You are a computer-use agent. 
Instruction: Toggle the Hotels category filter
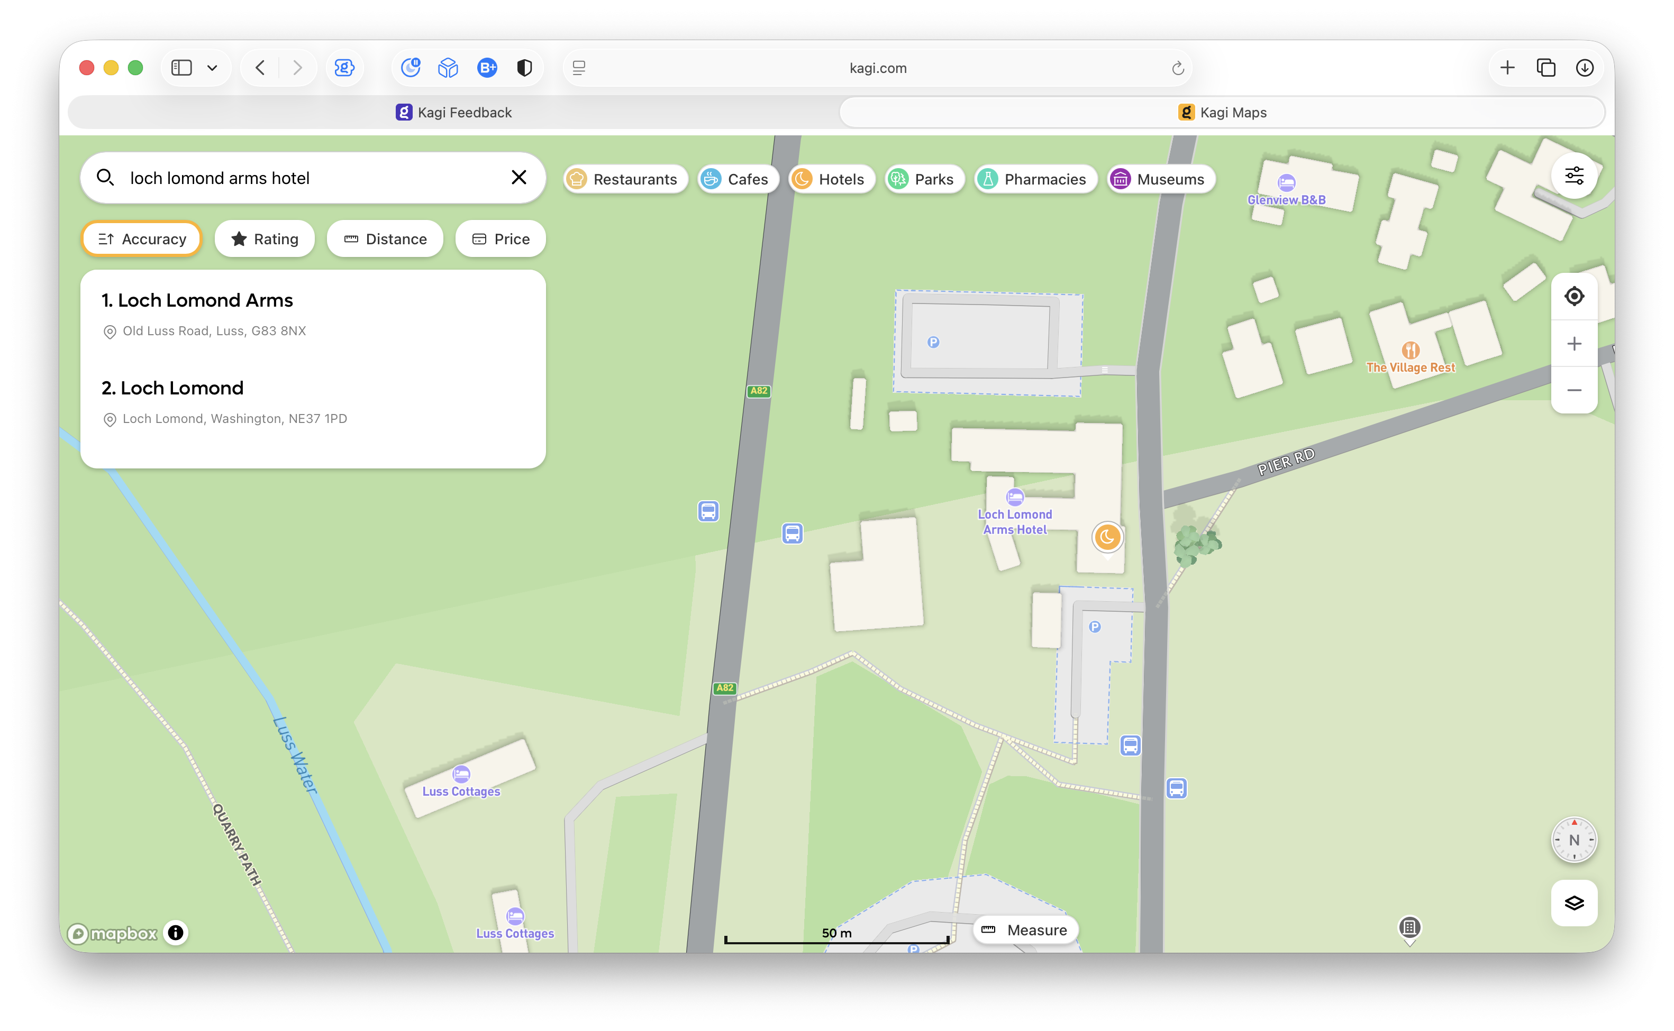point(831,179)
